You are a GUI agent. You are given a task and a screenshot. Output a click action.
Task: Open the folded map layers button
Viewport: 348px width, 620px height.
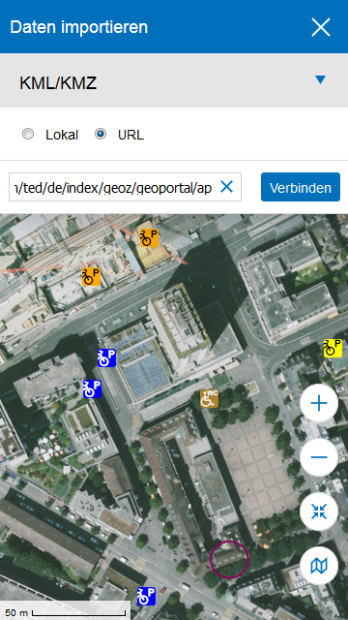pos(319,566)
